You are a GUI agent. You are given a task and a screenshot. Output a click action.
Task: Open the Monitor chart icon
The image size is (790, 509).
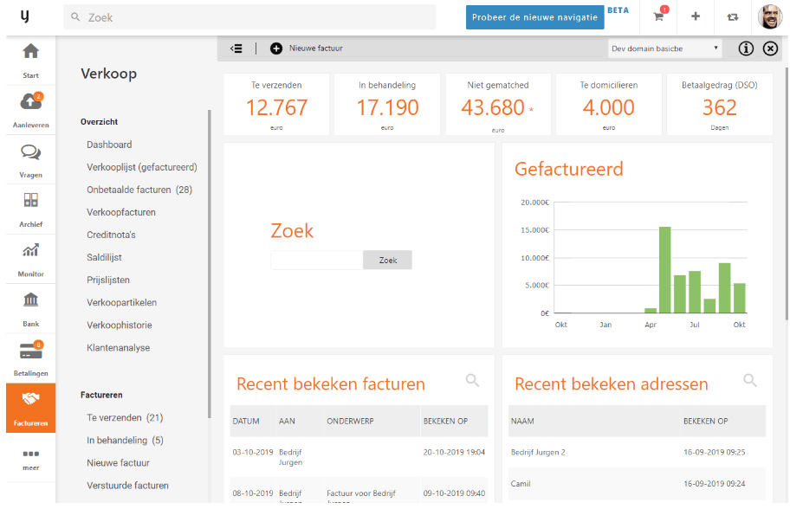coord(30,251)
